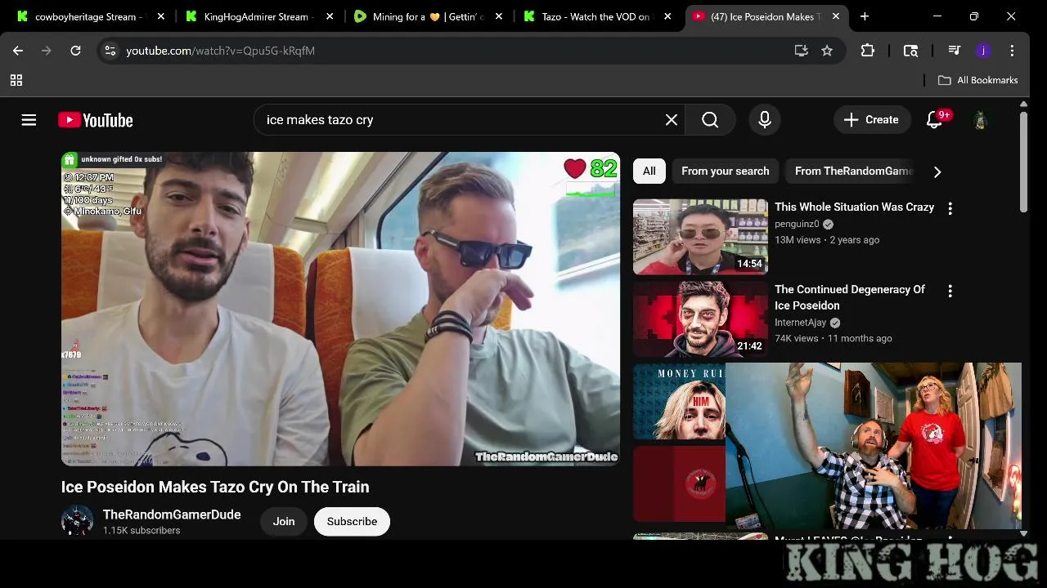This screenshot has height=588, width=1047.
Task: View site information icon in address bar
Action: coord(110,51)
